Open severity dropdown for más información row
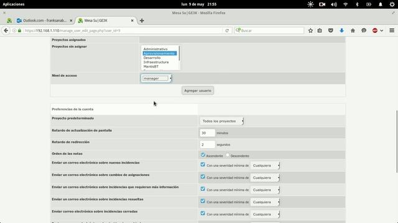This screenshot has height=223, width=398. click(265, 190)
